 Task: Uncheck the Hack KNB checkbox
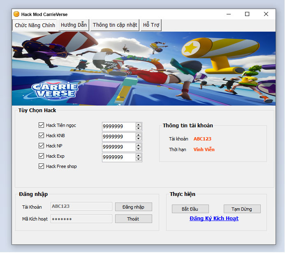point(41,136)
